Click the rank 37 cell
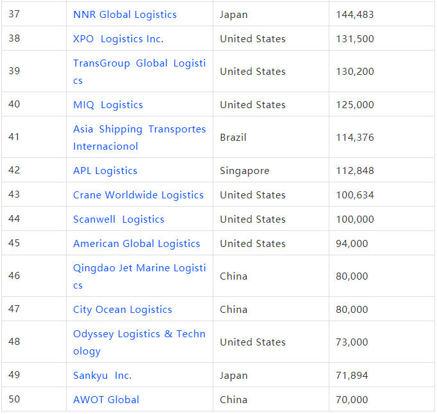The height and width of the screenshot is (414, 437). tap(14, 14)
